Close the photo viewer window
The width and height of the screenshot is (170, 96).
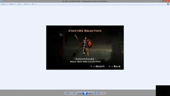click(167, 1)
